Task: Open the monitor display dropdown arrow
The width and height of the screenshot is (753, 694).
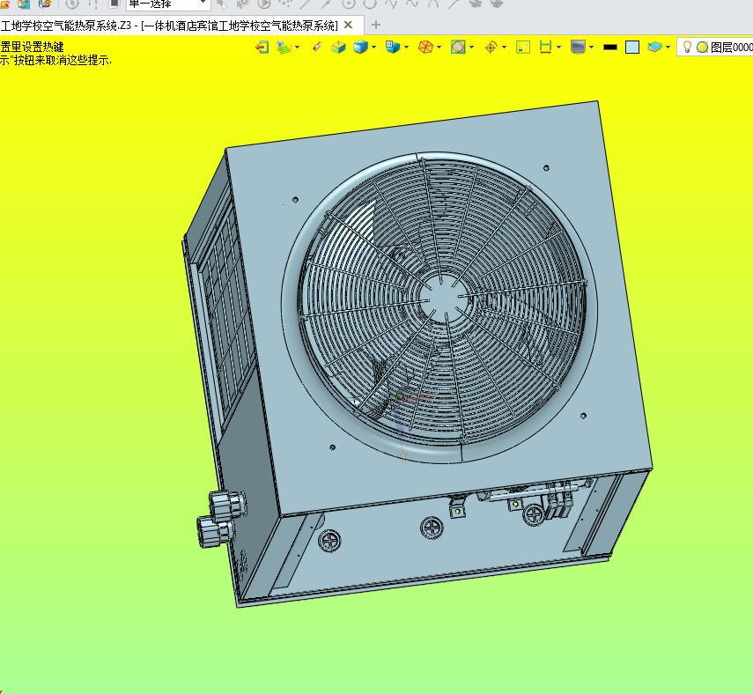Action: (591, 47)
